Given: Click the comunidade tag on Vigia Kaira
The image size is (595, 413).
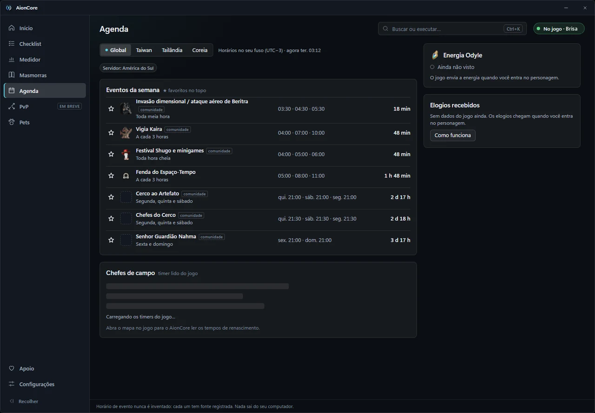Looking at the screenshot, I should tap(178, 130).
